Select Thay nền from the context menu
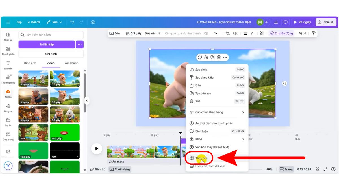The width and height of the screenshot is (339, 190). tap(201, 158)
